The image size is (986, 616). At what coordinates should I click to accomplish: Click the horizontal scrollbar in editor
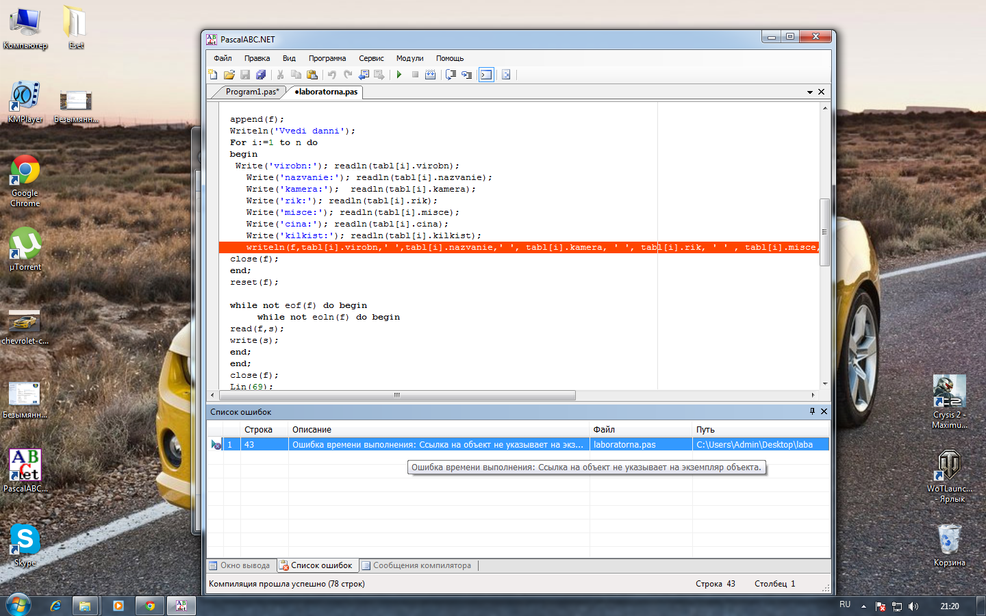(x=397, y=395)
